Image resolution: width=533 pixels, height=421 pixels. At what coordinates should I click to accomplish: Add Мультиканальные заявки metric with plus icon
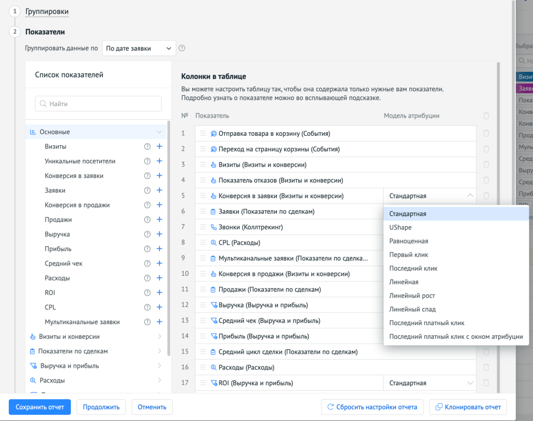coord(159,322)
